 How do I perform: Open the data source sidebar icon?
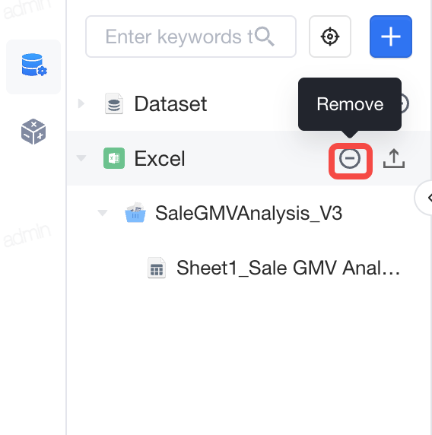click(x=33, y=67)
